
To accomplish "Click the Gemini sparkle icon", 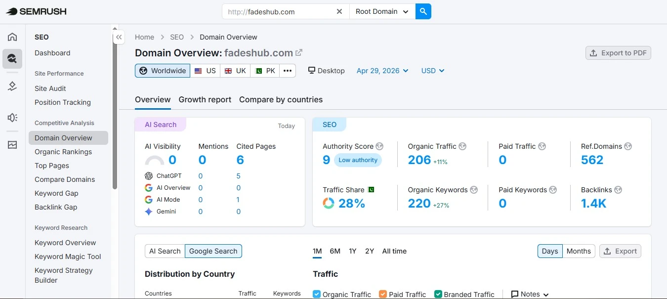I will 149,212.
